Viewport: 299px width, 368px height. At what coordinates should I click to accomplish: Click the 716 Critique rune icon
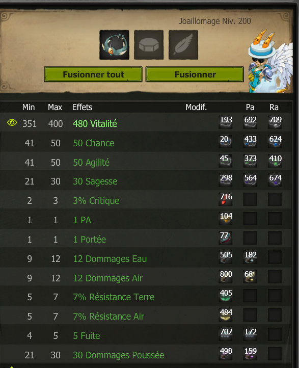coord(226,199)
